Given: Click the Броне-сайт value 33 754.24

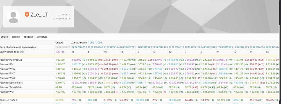Looking at the screenshot, I should pos(190,83).
